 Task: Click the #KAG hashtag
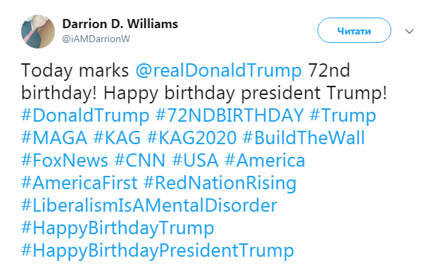(x=117, y=138)
